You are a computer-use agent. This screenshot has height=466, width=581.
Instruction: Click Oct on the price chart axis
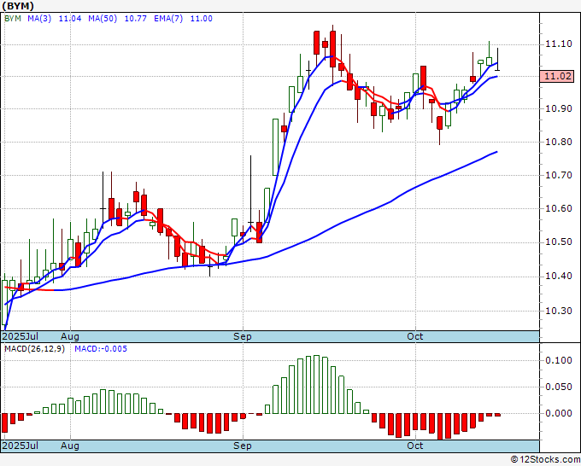(x=415, y=336)
